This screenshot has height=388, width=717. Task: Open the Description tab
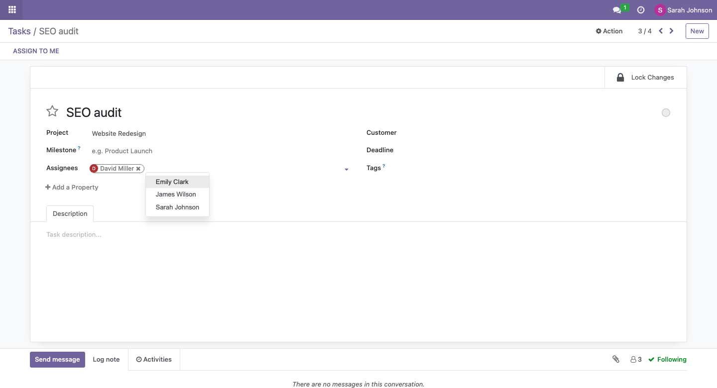point(70,213)
